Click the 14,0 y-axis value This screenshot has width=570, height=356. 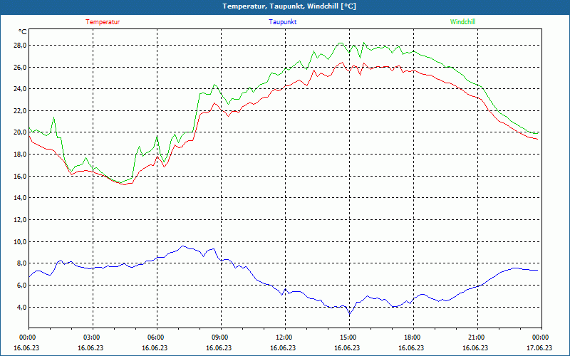click(20, 198)
